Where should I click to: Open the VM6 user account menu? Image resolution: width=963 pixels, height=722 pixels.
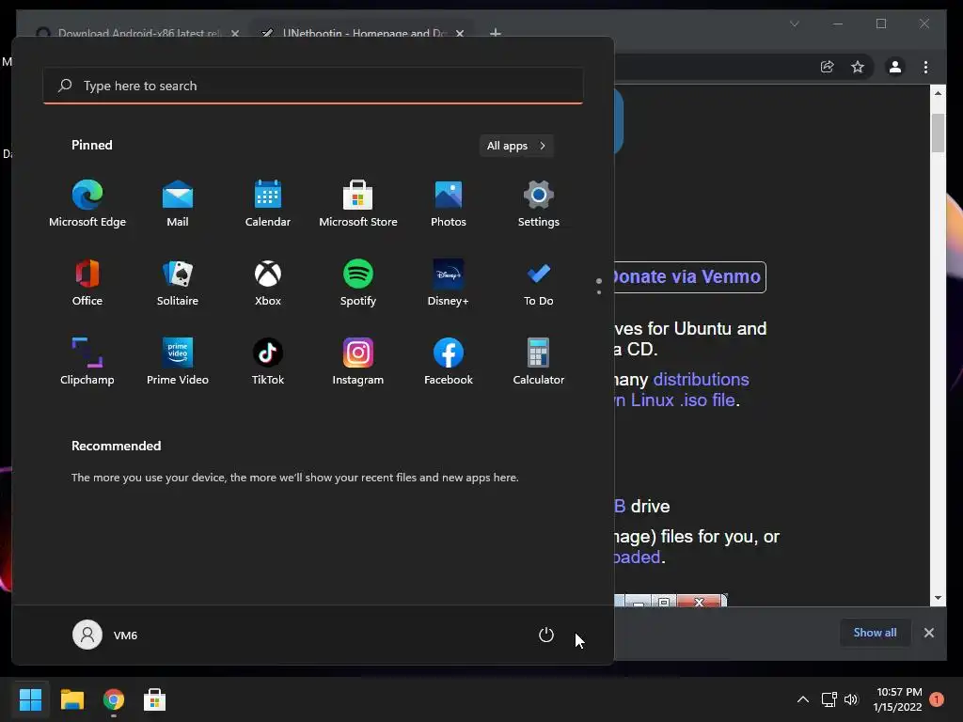point(105,635)
